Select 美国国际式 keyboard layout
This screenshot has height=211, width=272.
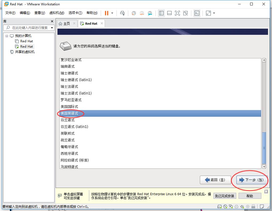coord(160,107)
